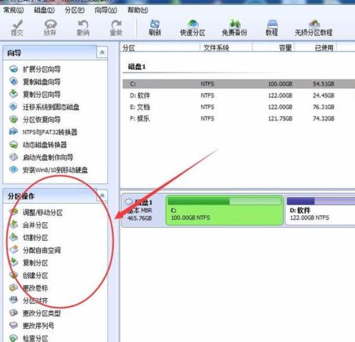
Task: Click the 撤消 (Undo) toolbar icon
Action: (83, 28)
